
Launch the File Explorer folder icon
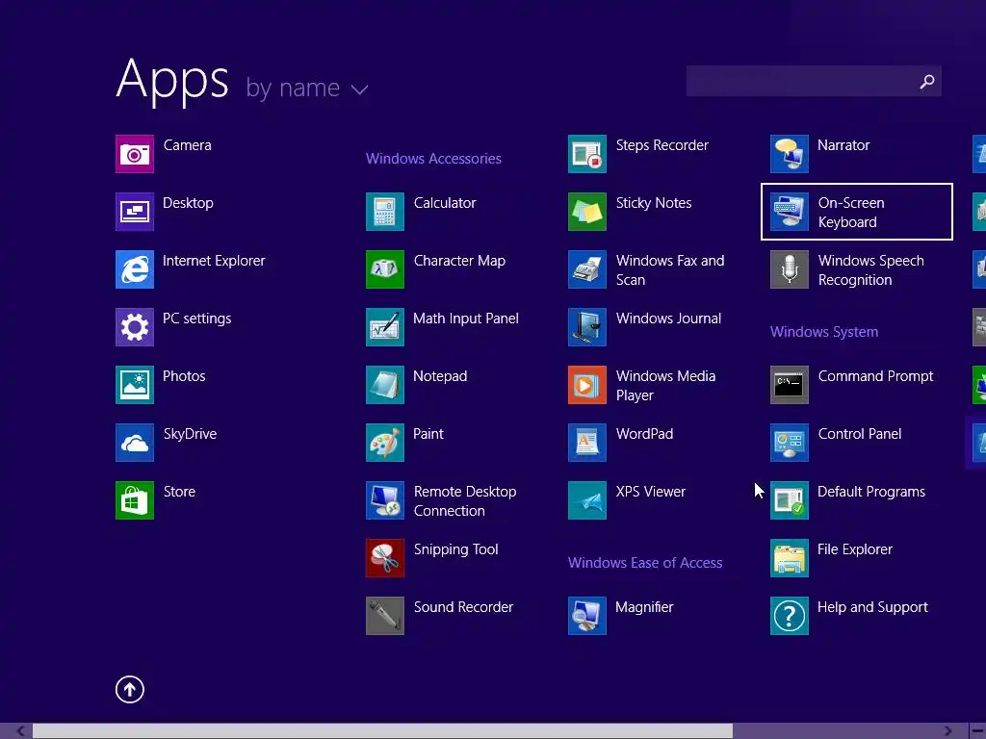pos(790,559)
